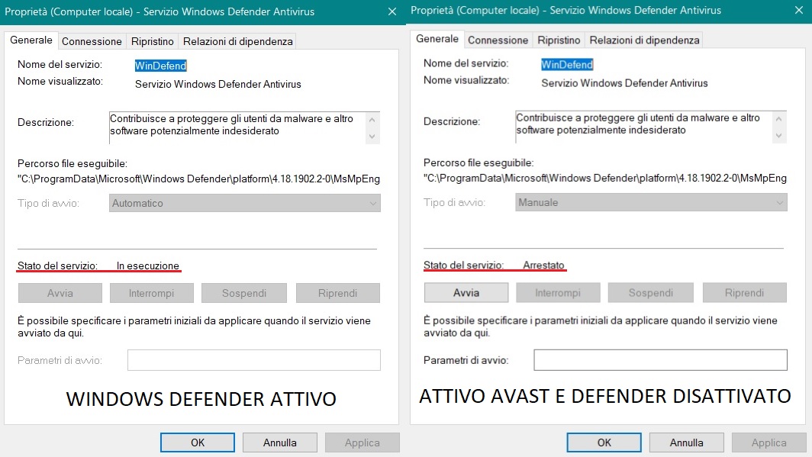
Task: Open Ripristino tab in left dialog
Action: (x=153, y=41)
